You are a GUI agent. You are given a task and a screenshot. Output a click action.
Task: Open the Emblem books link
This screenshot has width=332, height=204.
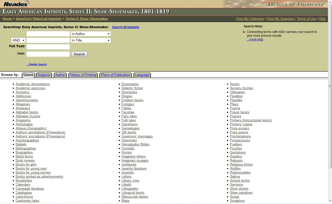tap(132, 100)
